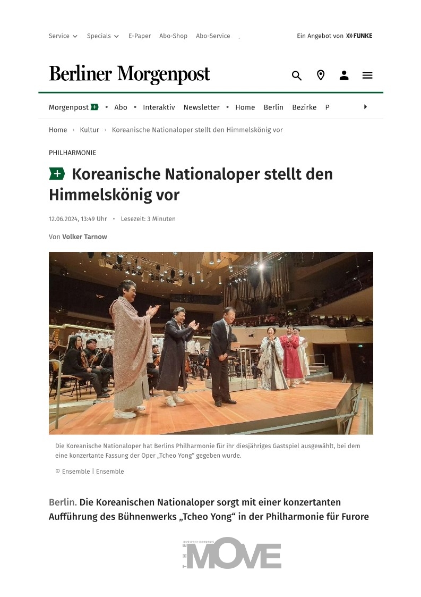Open the Abo-Service link
Screen dimensions: 421x597
click(213, 36)
